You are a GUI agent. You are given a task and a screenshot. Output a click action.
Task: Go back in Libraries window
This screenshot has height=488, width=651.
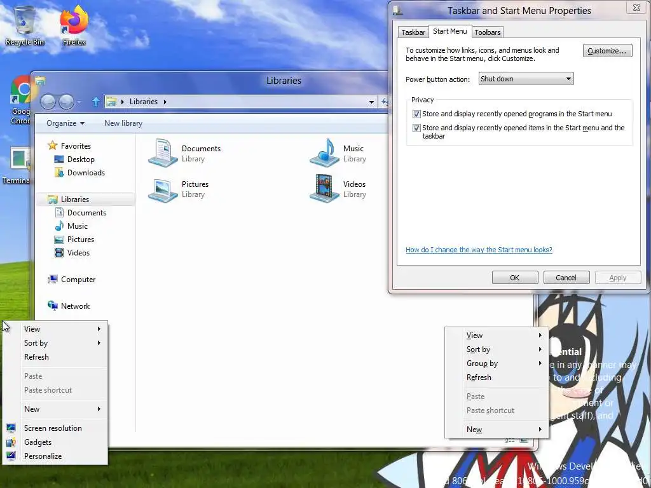48,102
